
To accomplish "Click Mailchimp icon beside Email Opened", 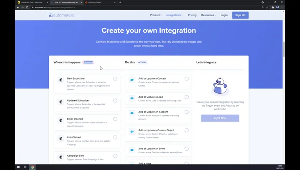I will pyautogui.click(x=61, y=120).
